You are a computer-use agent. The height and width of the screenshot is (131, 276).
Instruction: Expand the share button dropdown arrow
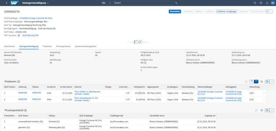(x=271, y=11)
